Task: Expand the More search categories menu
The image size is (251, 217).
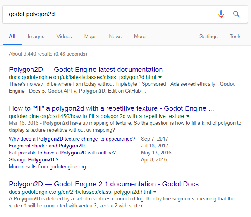Action: (140, 37)
